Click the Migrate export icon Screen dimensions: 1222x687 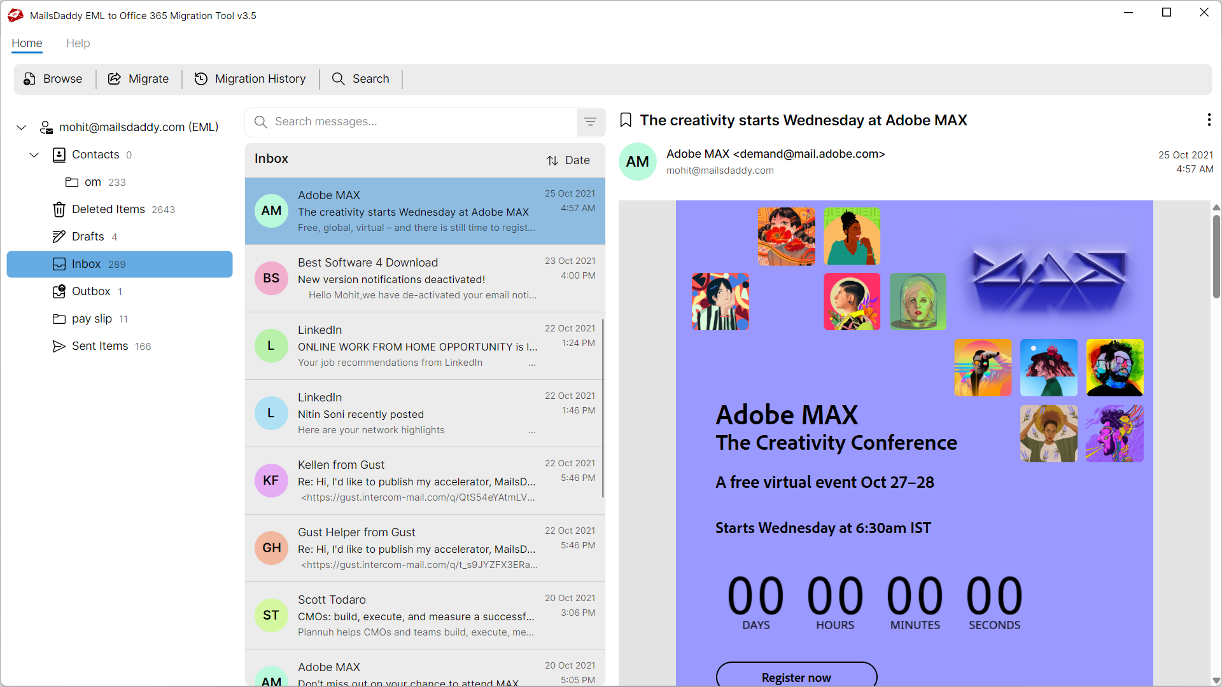click(115, 79)
